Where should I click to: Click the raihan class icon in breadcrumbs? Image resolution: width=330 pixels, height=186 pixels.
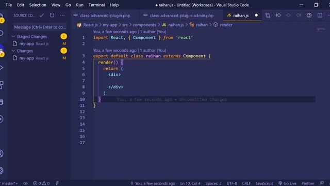(192, 25)
